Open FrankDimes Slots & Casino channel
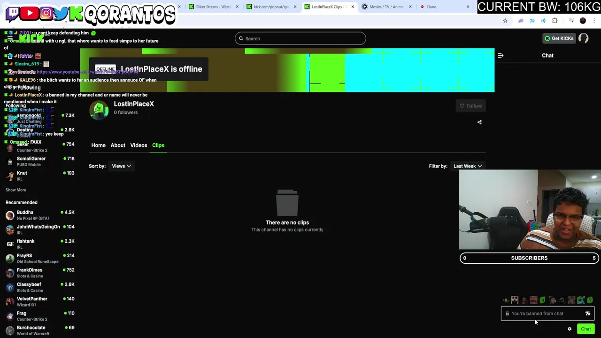The width and height of the screenshot is (601, 338). point(40,273)
